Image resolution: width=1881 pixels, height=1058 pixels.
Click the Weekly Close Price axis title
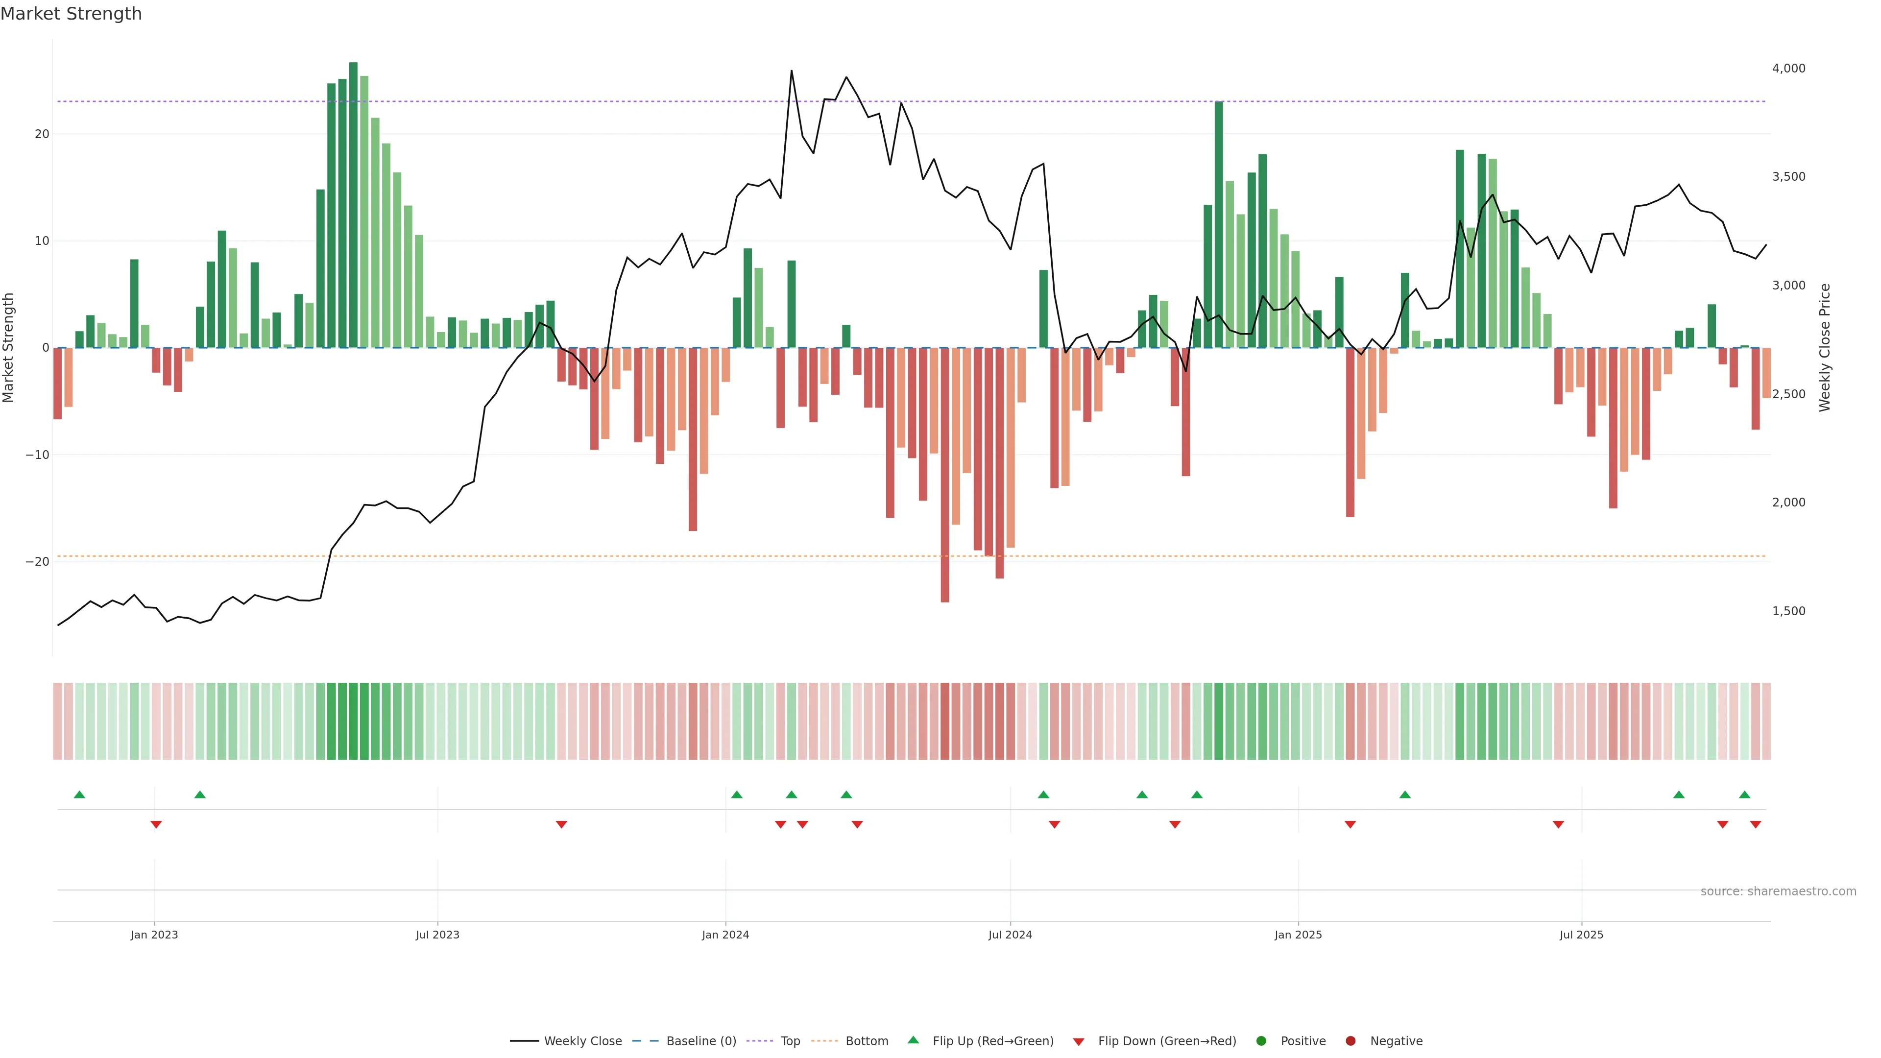1825,348
